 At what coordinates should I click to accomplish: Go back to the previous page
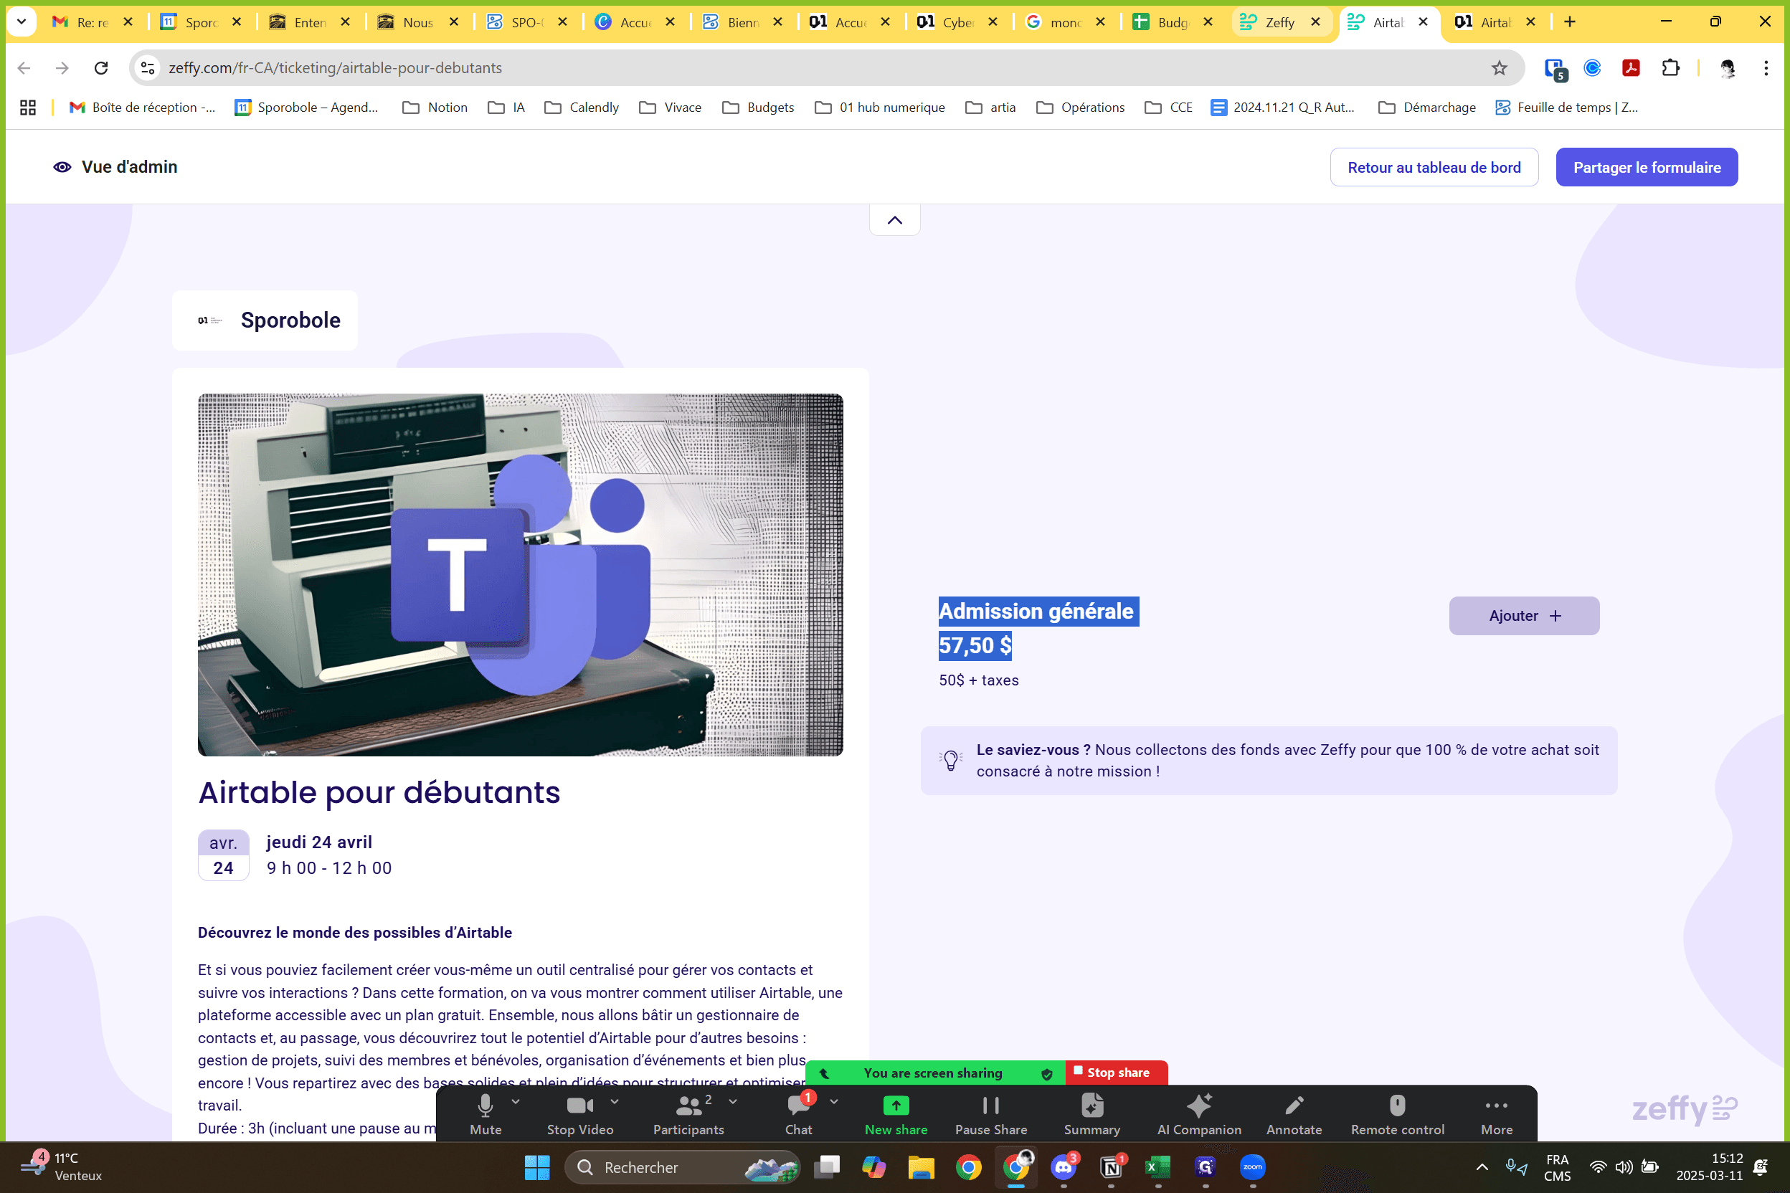tap(24, 67)
